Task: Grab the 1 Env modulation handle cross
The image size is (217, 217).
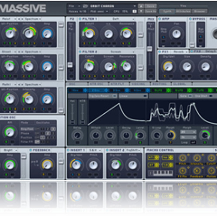Action: pos(85,90)
